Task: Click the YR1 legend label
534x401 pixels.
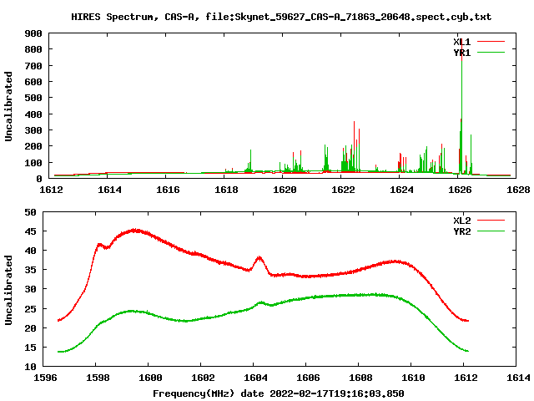Action: coord(461,53)
